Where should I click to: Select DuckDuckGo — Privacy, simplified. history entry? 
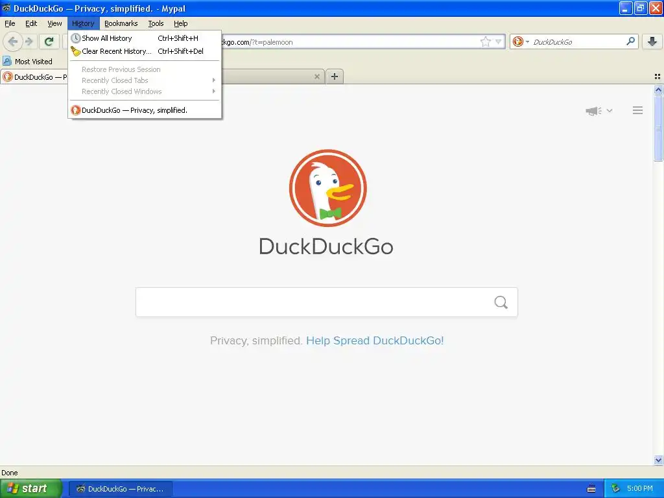[145, 110]
